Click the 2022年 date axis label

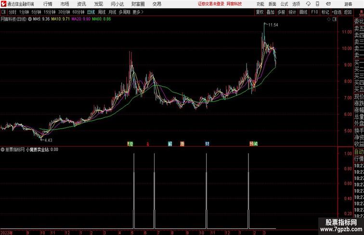[7, 233]
